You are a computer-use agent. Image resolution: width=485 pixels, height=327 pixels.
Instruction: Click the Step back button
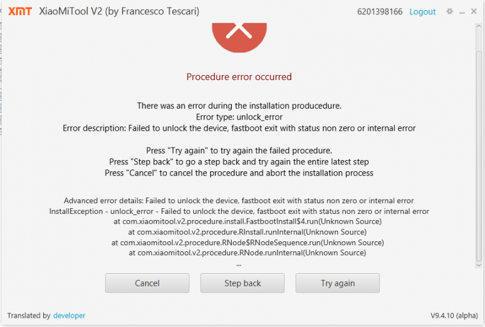[x=242, y=283]
